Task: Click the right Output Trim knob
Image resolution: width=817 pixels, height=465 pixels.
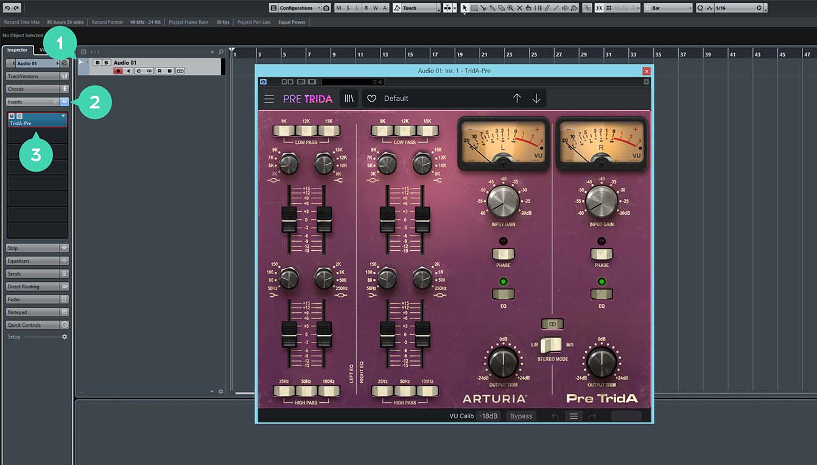Action: click(x=601, y=363)
